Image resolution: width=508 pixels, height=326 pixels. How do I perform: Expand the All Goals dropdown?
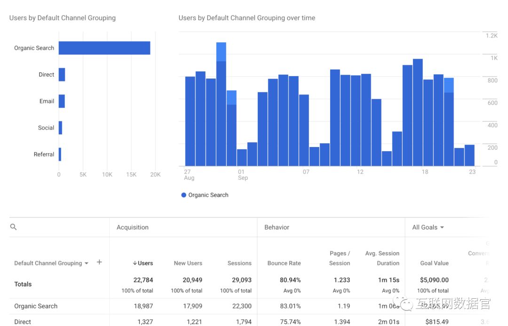[x=428, y=227]
